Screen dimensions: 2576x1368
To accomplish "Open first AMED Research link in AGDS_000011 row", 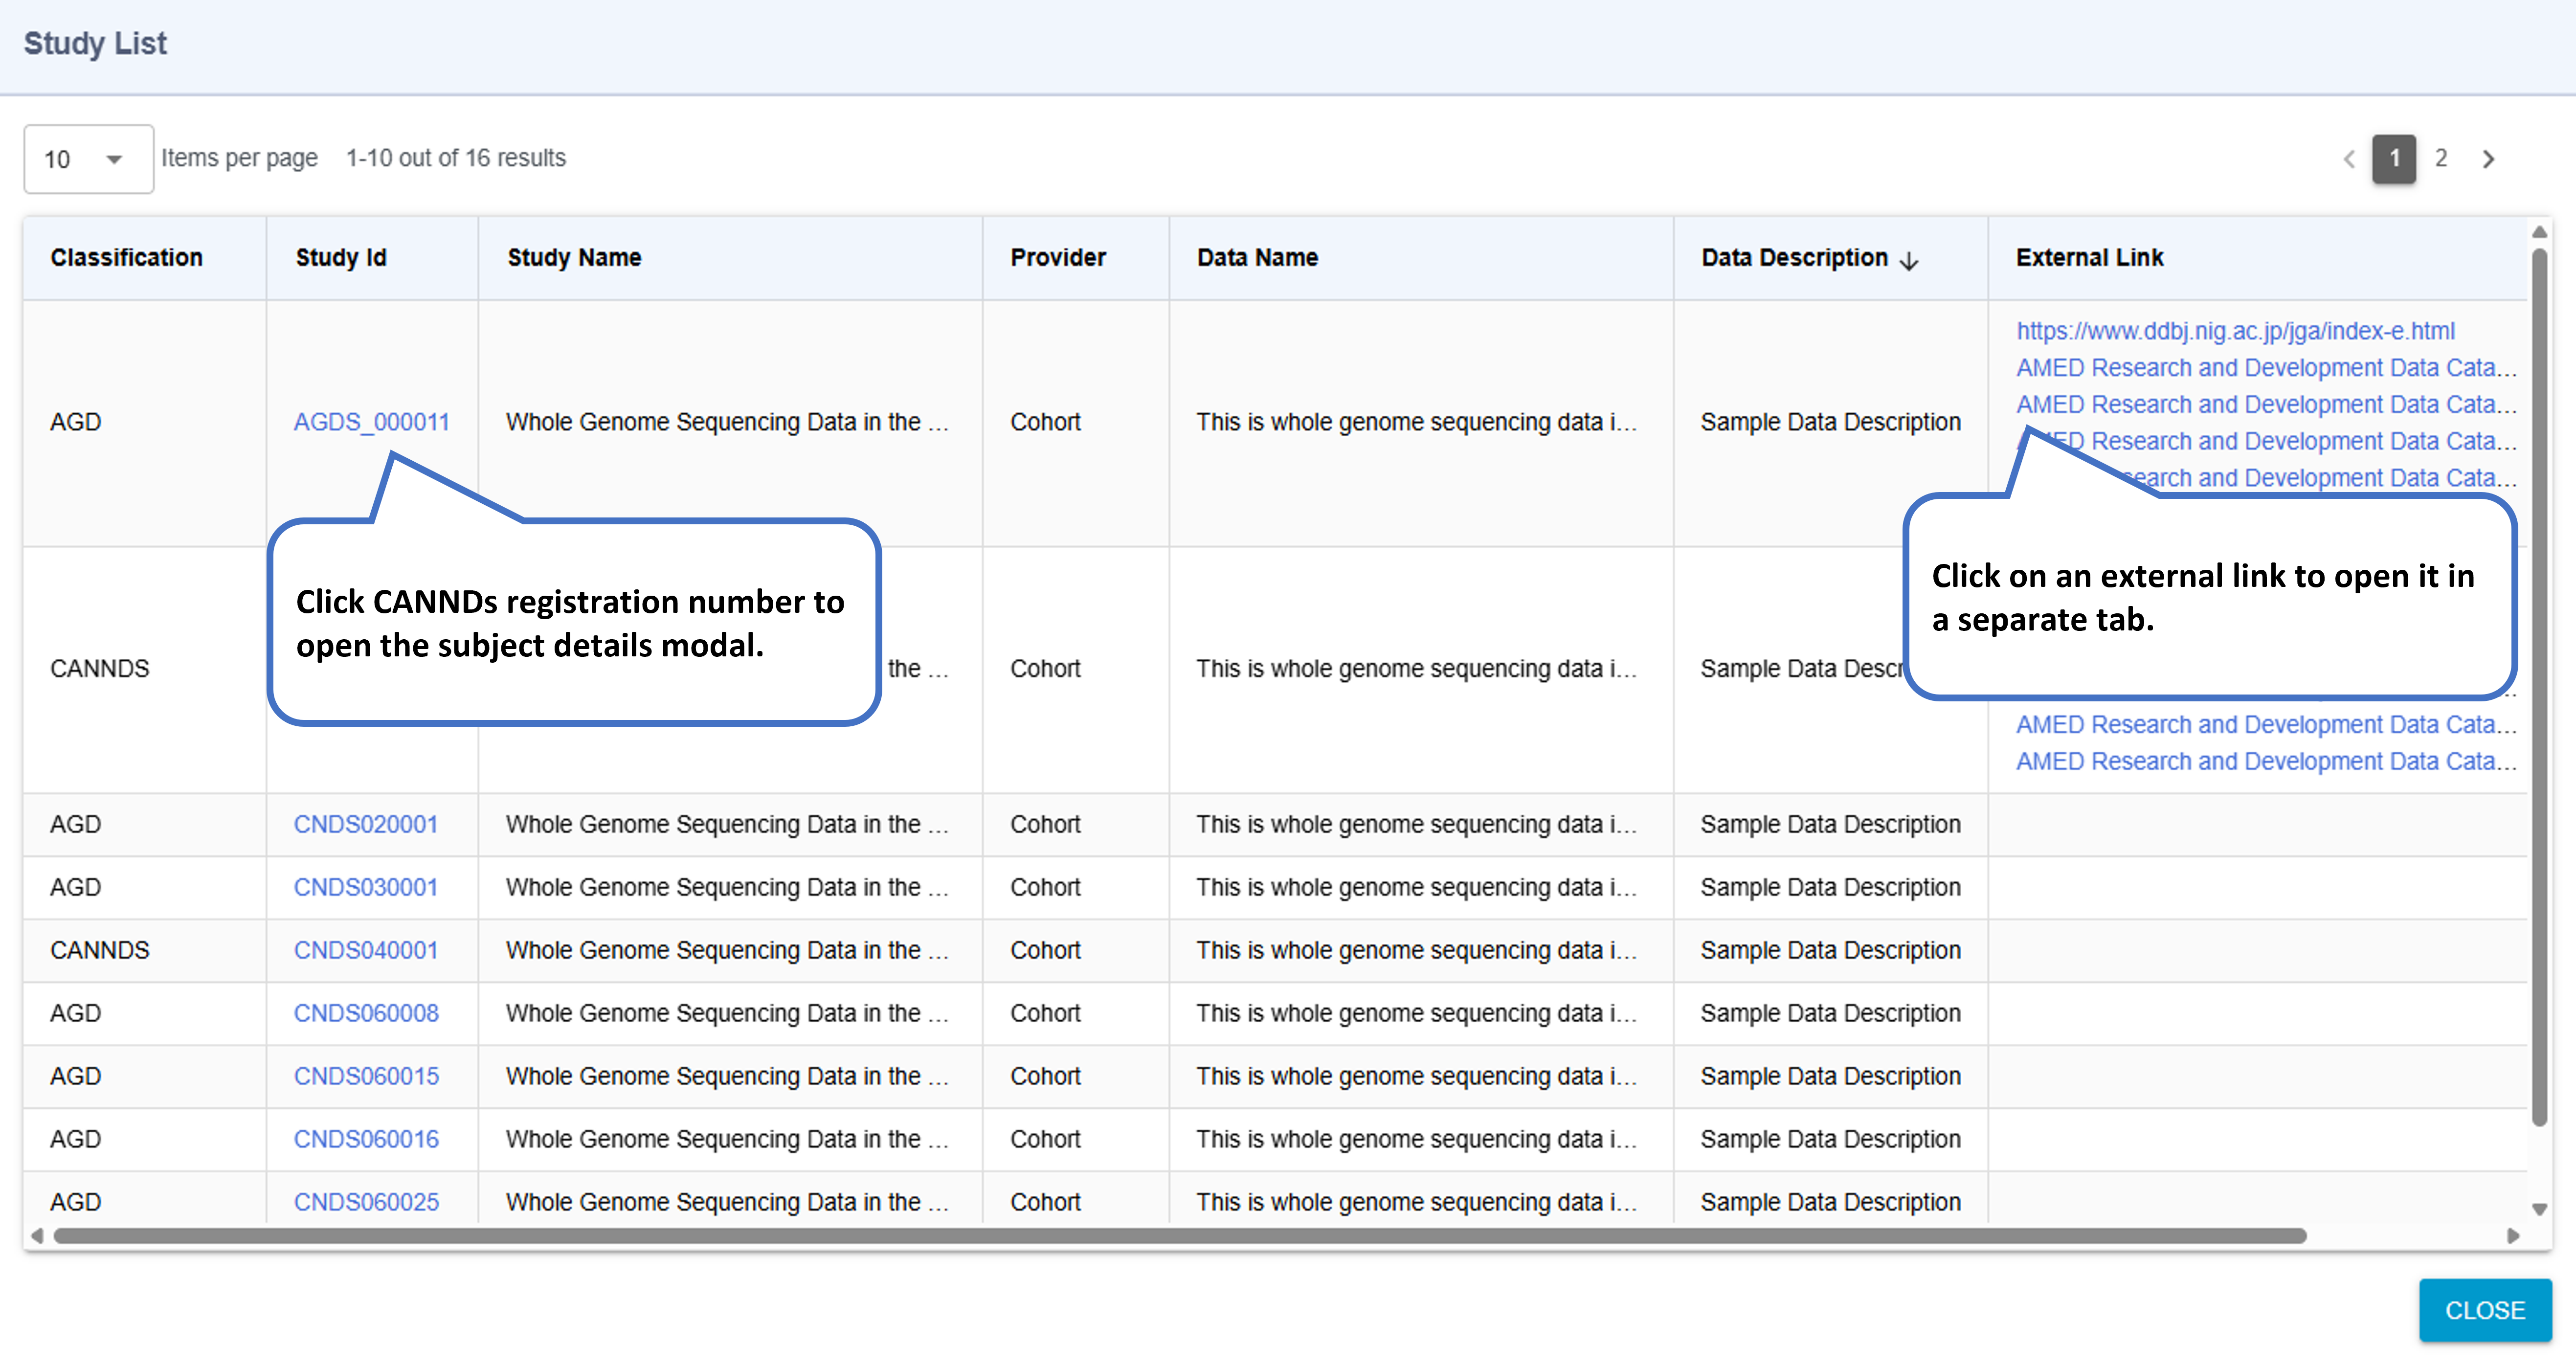I will click(x=2265, y=368).
